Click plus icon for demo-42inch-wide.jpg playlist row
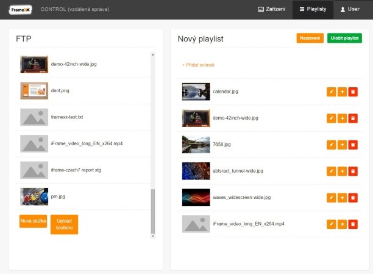This screenshot has height=274, width=373. point(342,118)
